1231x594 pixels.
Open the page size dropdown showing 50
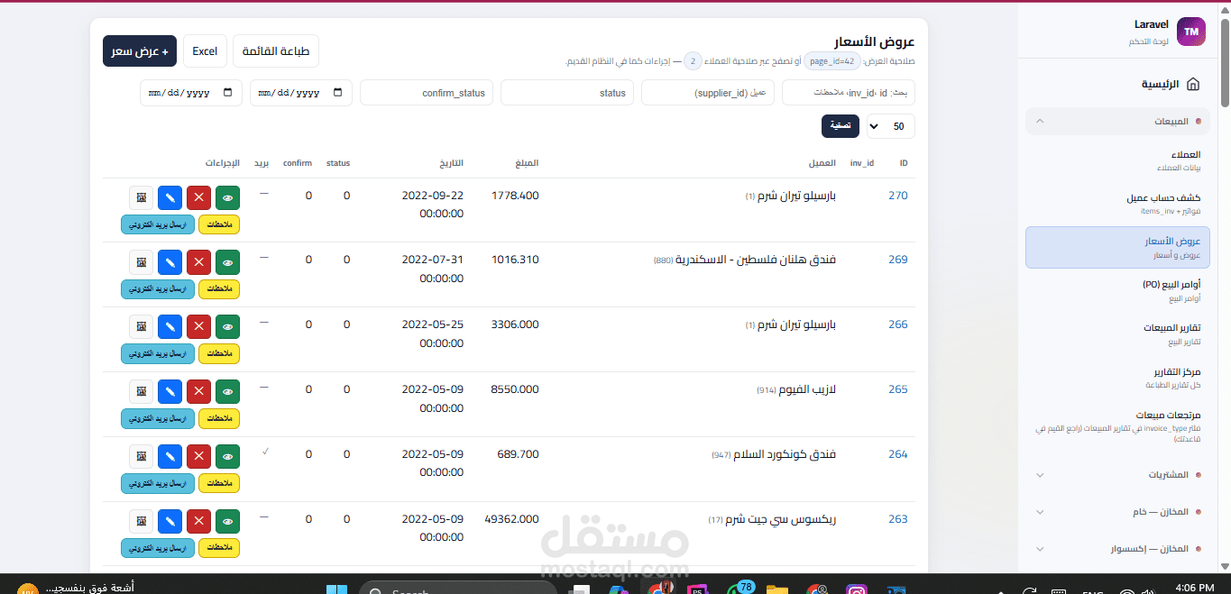point(890,127)
